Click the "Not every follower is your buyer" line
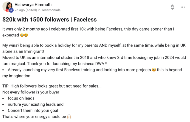The height and width of the screenshot is (122, 190). tap(31, 92)
